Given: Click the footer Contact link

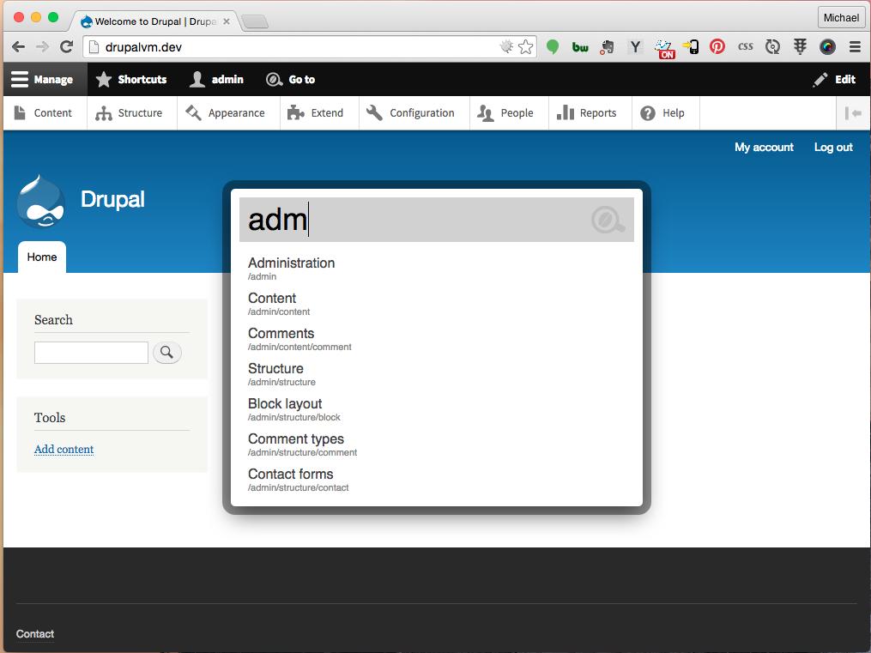Looking at the screenshot, I should click(x=35, y=634).
